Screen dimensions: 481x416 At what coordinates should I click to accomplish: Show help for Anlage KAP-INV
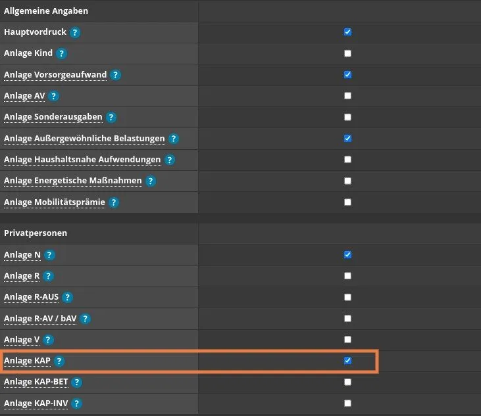pos(77,404)
